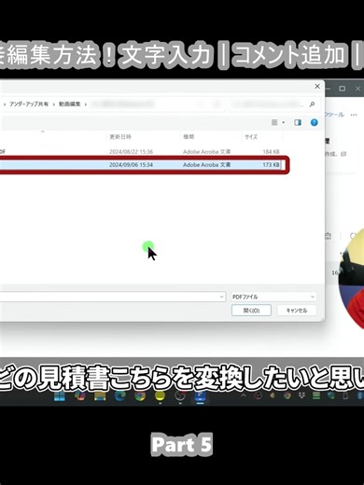Image resolution: width=364 pixels, height=485 pixels.
Task: Expand the view options dropdown arrow
Action: coord(284,122)
